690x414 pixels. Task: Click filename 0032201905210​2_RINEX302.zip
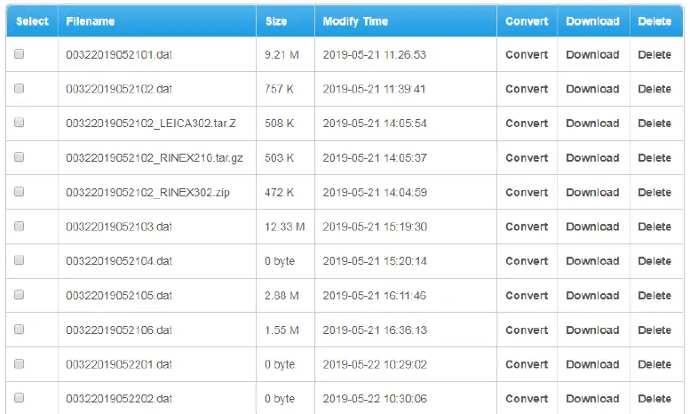(x=147, y=193)
